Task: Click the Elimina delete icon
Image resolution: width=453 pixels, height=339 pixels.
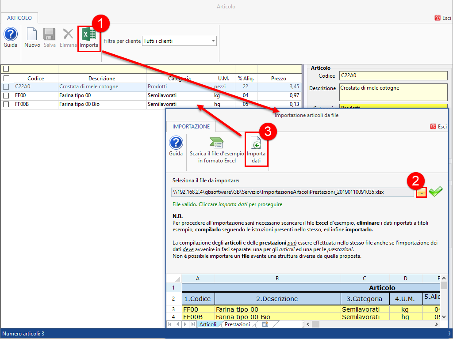Action: pos(68,34)
